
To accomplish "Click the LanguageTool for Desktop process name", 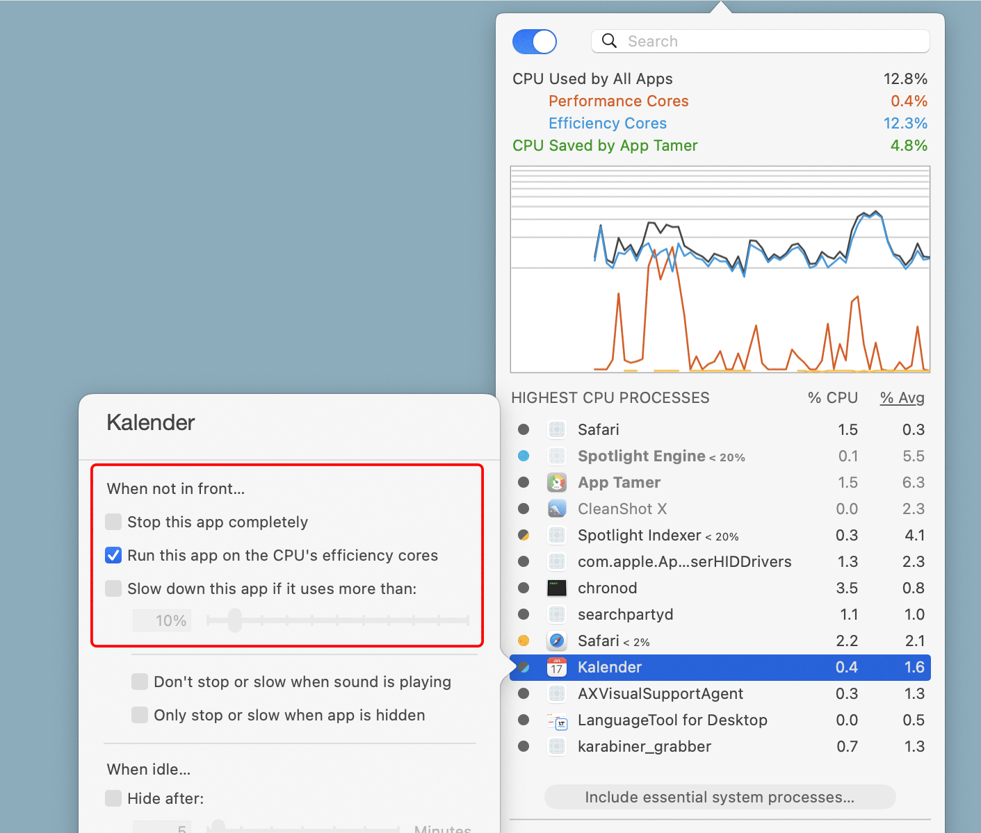I will (672, 720).
